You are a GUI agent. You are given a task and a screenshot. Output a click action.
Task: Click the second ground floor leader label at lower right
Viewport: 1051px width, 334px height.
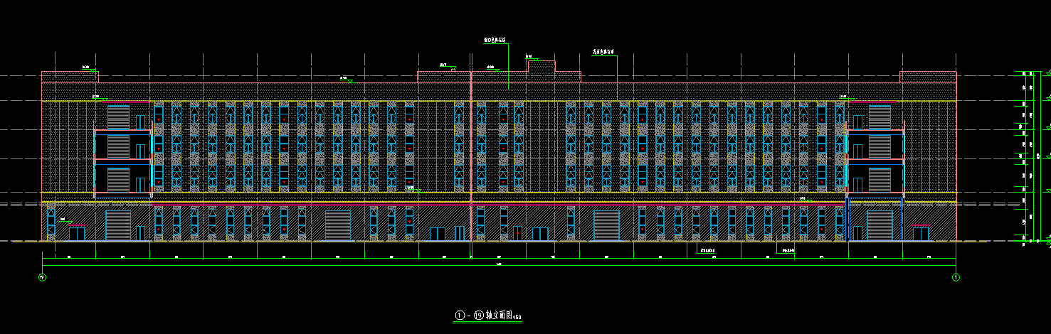tap(788, 251)
